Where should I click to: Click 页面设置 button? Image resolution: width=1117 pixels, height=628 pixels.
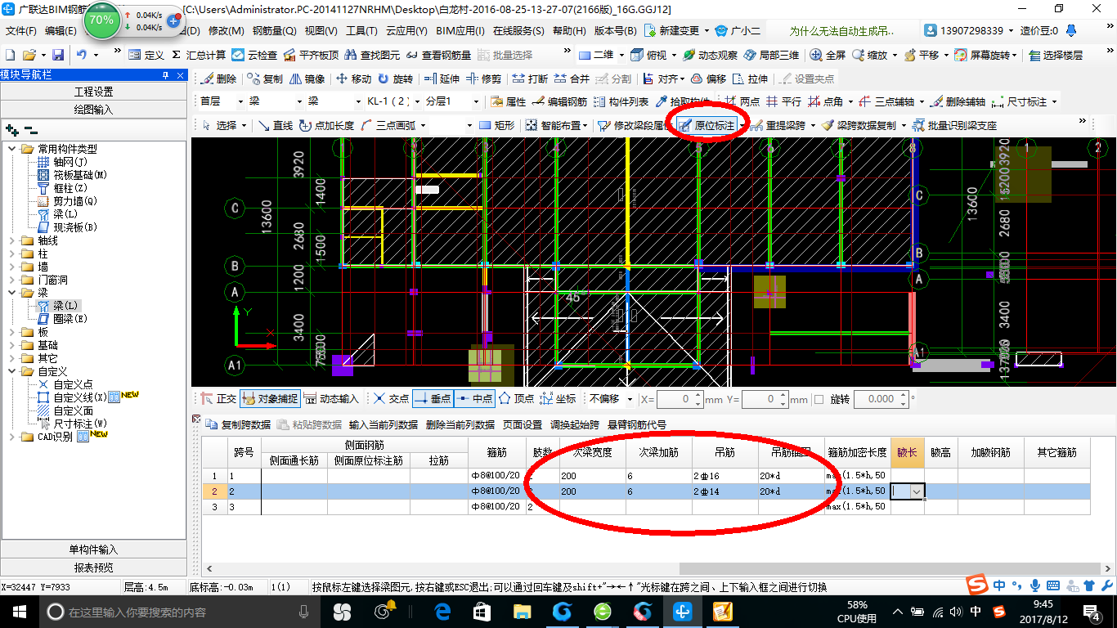click(x=523, y=425)
